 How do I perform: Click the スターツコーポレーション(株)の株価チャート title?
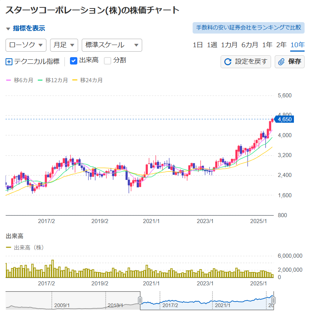click(92, 10)
